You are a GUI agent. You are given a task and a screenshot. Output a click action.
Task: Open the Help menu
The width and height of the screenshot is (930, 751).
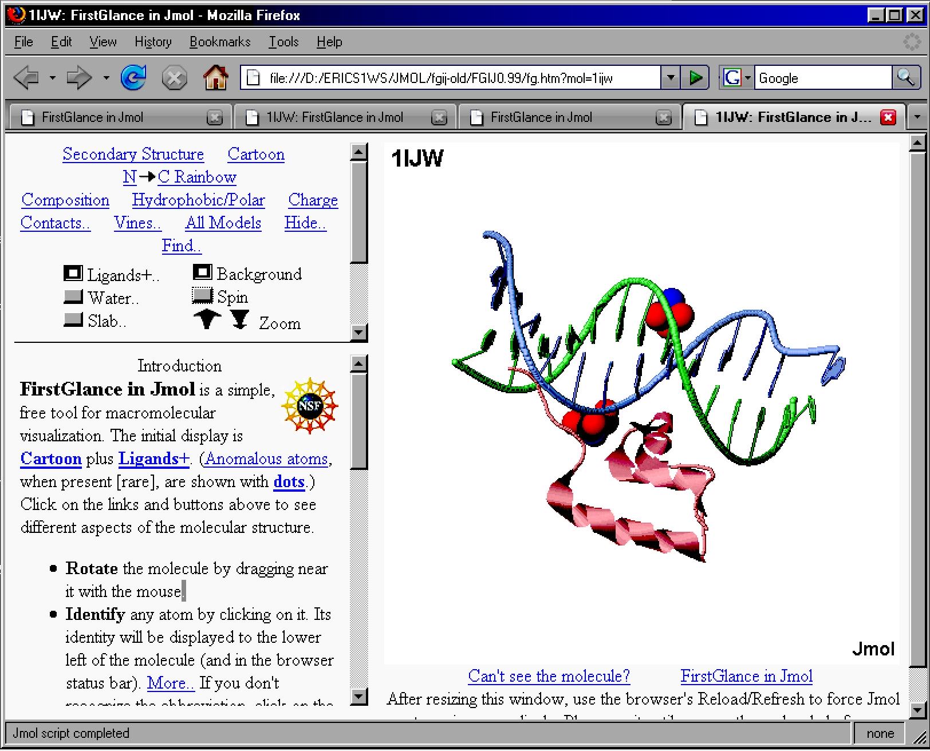329,42
